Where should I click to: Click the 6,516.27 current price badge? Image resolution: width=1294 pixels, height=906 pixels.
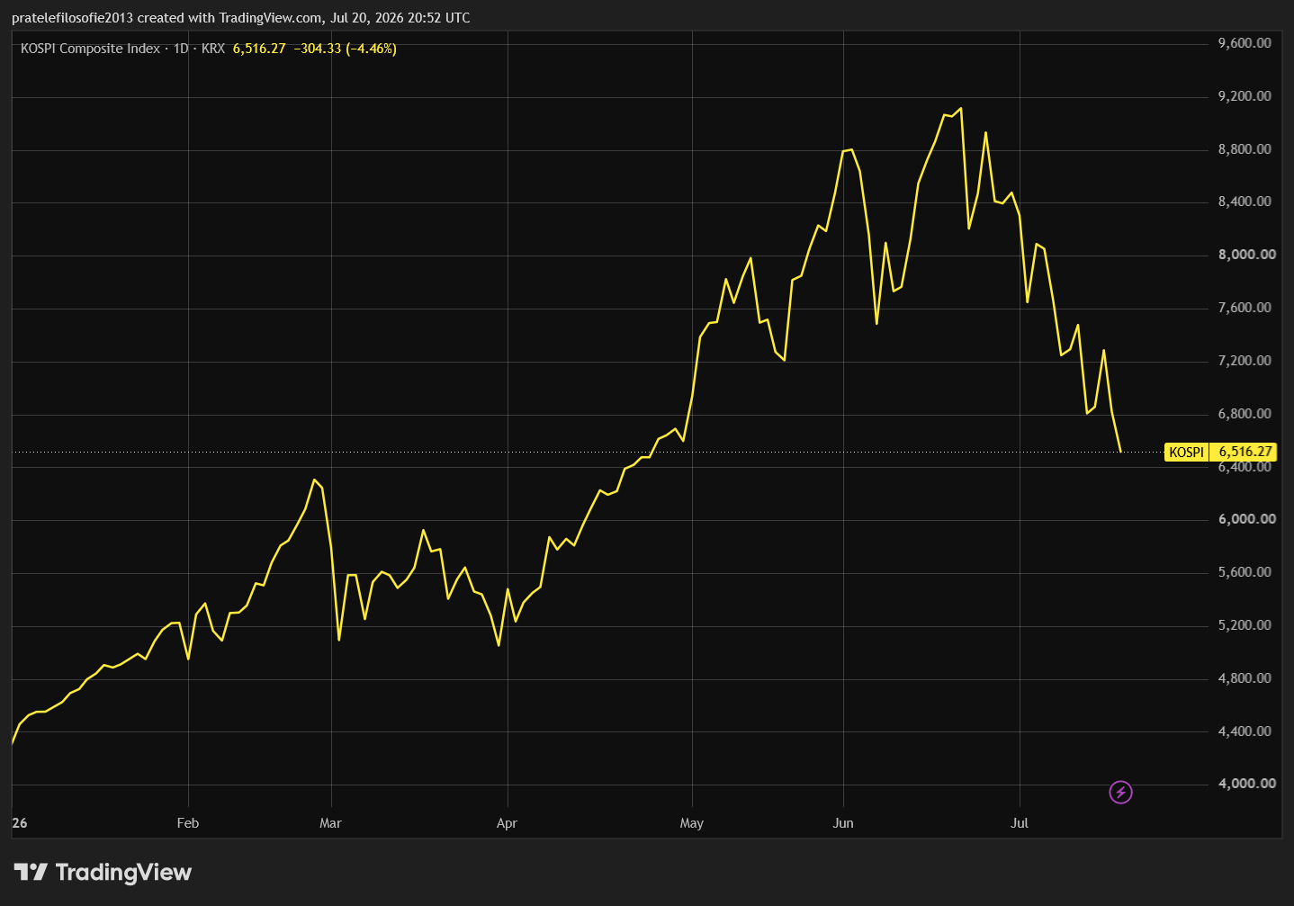point(1245,453)
